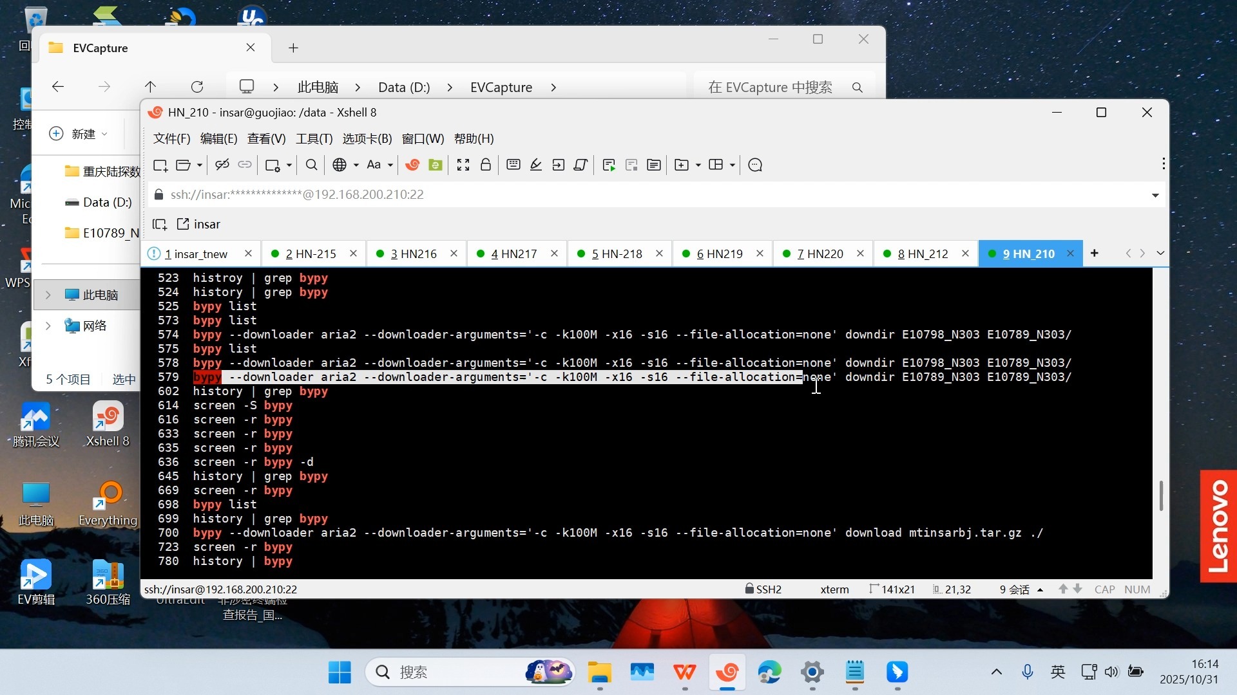Open the folder icon for sessions in Xshell

point(183,165)
